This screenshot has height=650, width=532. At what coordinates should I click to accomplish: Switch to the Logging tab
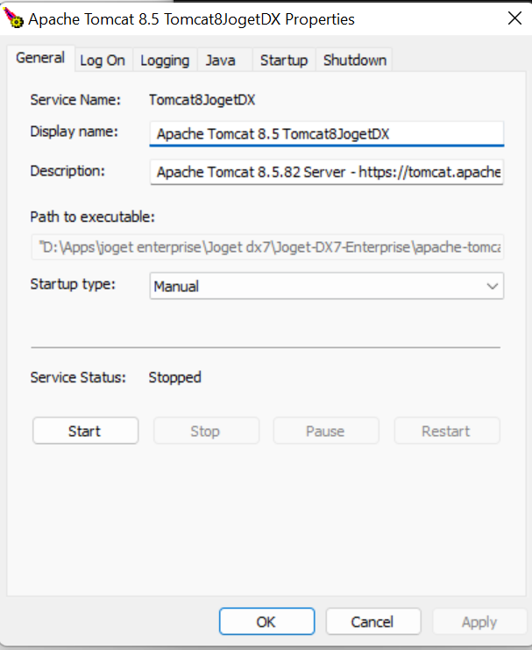point(165,60)
